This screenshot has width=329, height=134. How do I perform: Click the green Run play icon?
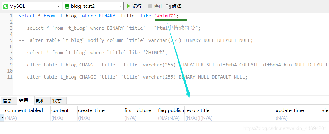(x=128, y=6)
